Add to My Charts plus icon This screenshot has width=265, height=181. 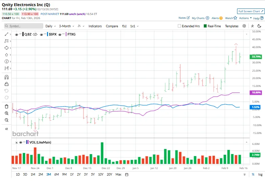click(207, 18)
